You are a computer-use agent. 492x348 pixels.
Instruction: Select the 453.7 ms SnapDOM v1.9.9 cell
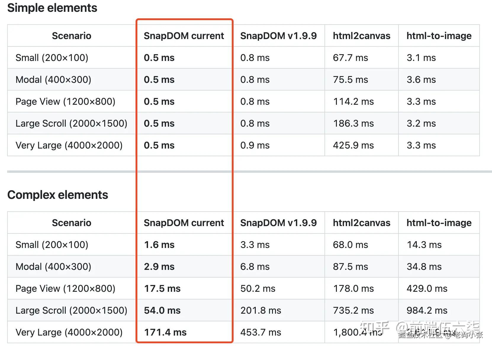261,332
